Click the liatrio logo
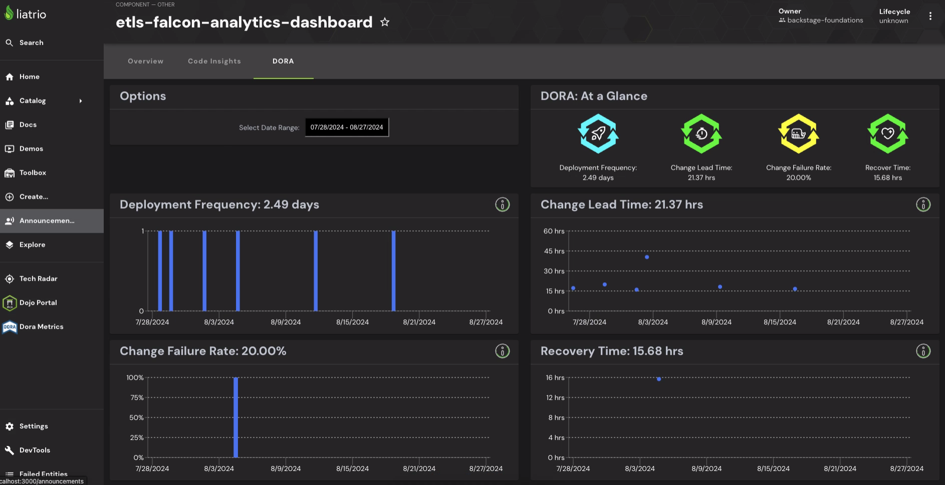 point(25,14)
